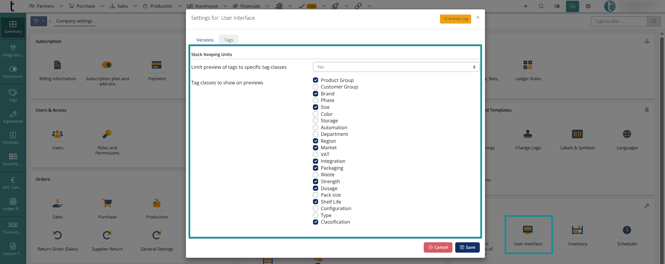Open Extensions in the sidebar
Viewport: 665px width, 264px height.
pyautogui.click(x=13, y=72)
